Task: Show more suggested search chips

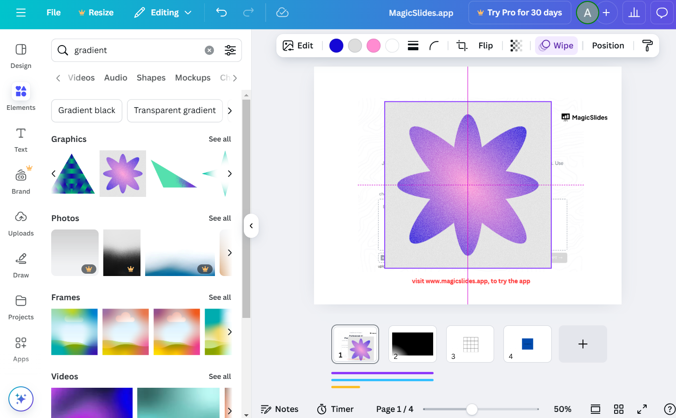Action: pos(230,111)
